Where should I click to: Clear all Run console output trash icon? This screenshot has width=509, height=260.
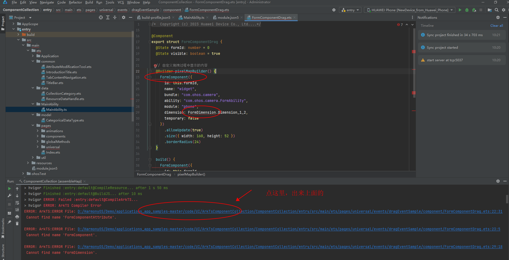(x=17, y=224)
